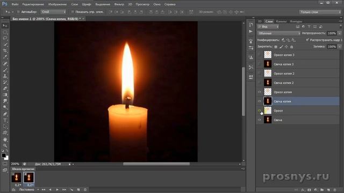Select the Crop tool

click(x=5, y=50)
